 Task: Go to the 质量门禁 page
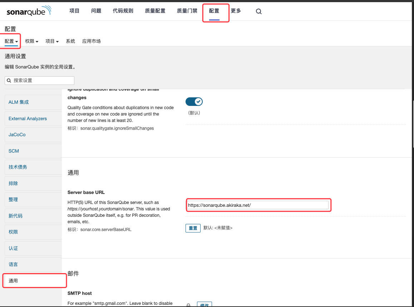click(187, 11)
